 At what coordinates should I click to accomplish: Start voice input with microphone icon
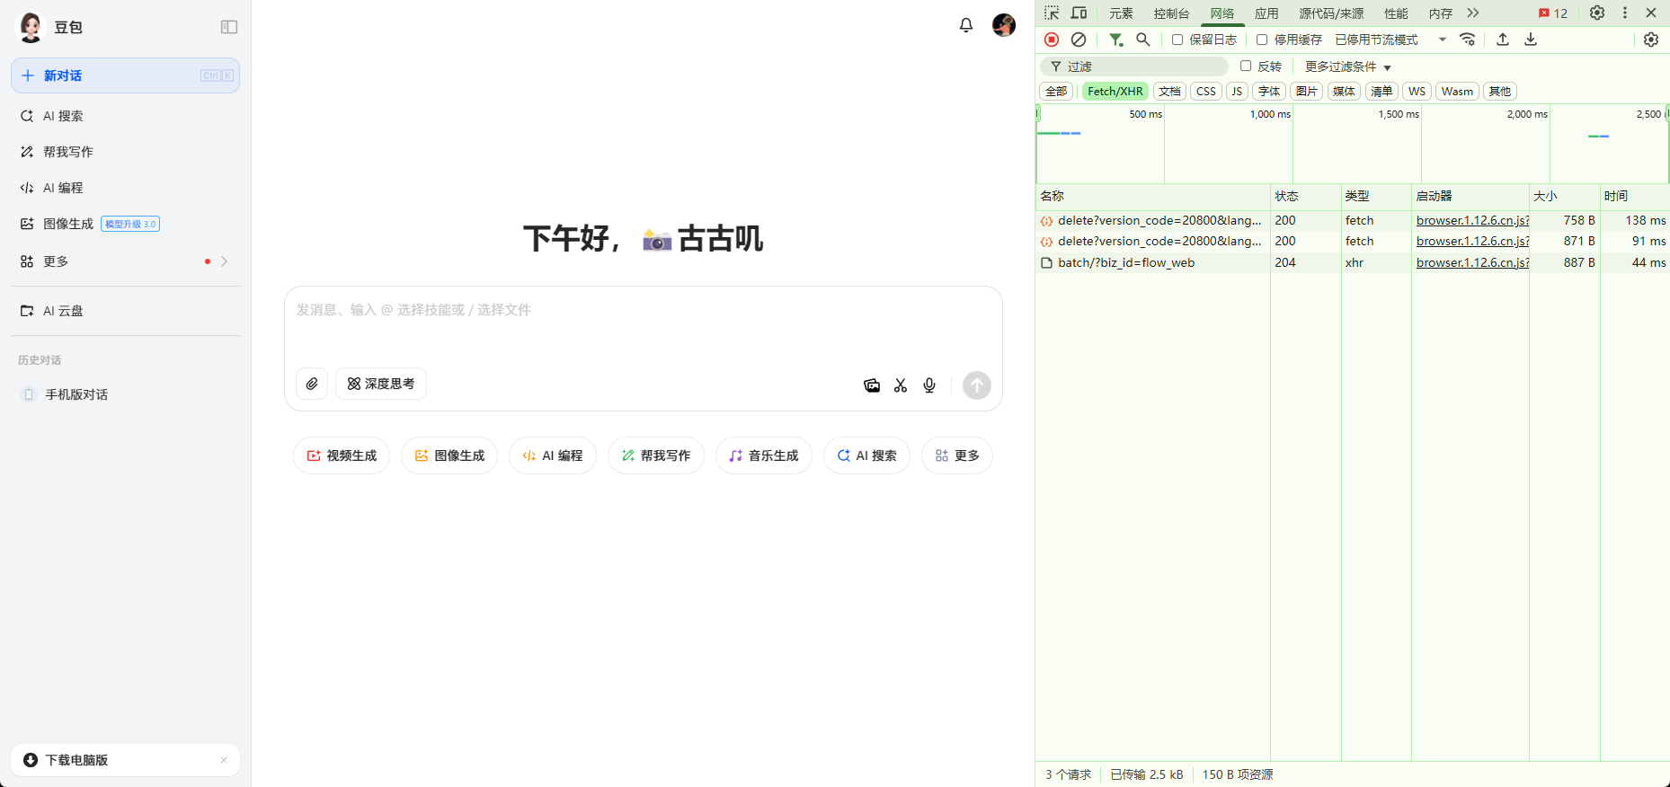tap(929, 385)
